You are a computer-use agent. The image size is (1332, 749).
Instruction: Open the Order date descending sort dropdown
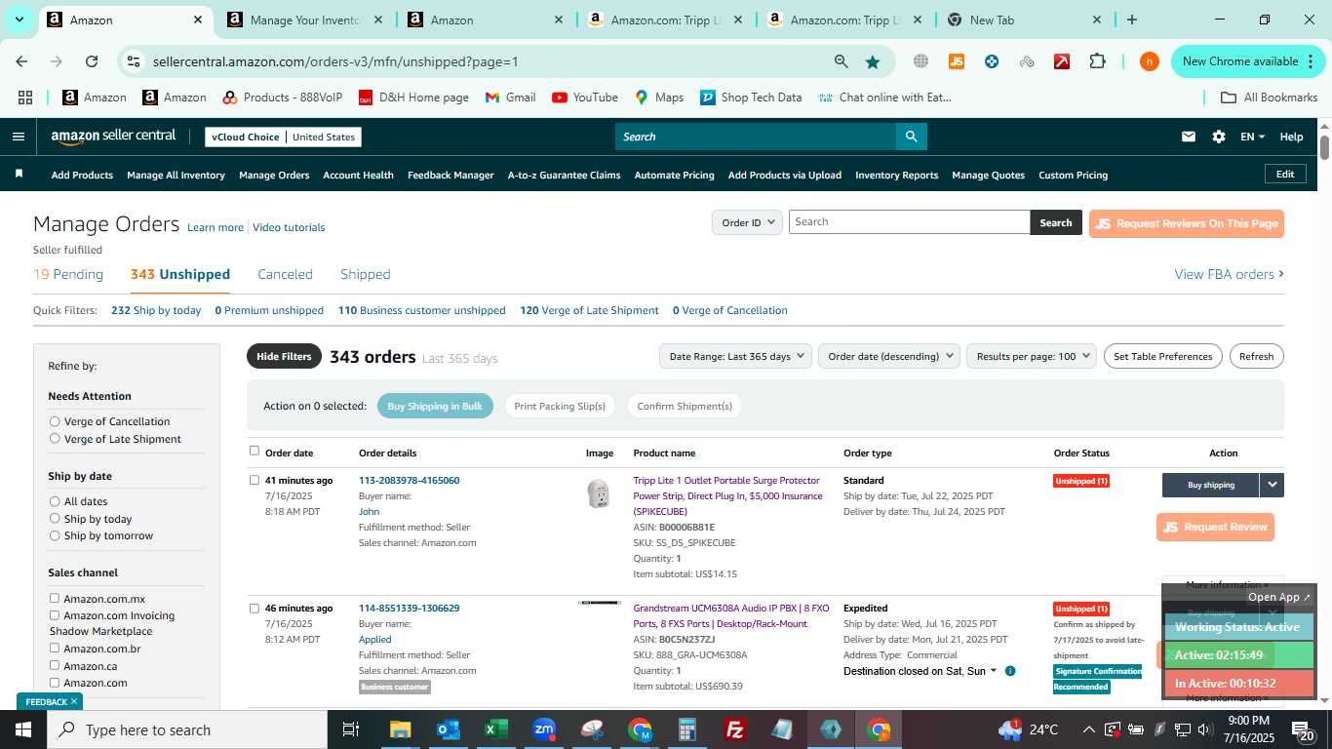click(x=889, y=356)
